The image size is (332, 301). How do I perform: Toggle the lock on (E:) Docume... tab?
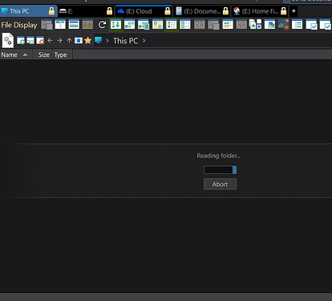[225, 11]
